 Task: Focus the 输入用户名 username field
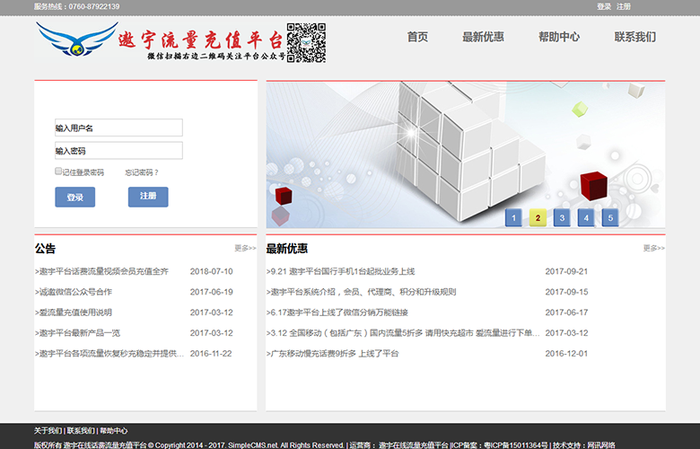point(118,128)
